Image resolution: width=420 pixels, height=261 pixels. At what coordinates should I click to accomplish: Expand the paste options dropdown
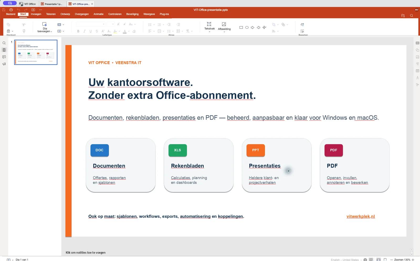pyautogui.click(x=12, y=31)
